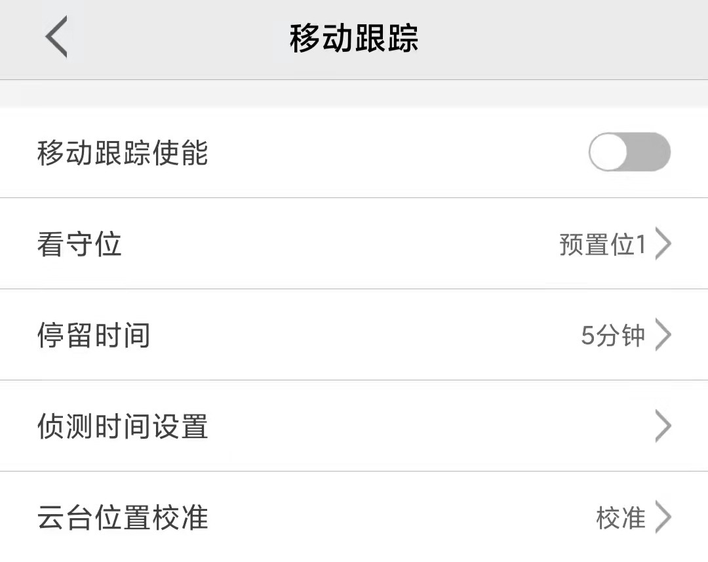Select the 看守位 label text

(x=79, y=244)
